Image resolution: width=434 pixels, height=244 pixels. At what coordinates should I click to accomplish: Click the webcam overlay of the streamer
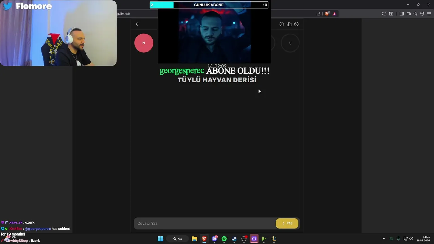pos(58,33)
